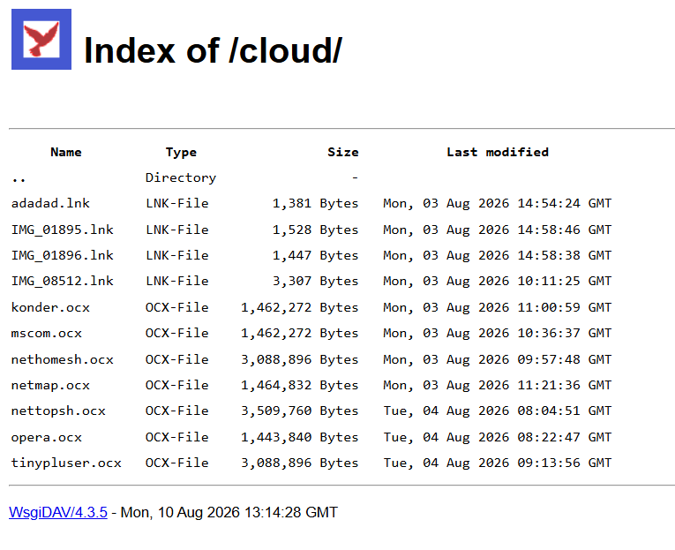
Task: Download mscom.ocx file
Action: tap(47, 334)
